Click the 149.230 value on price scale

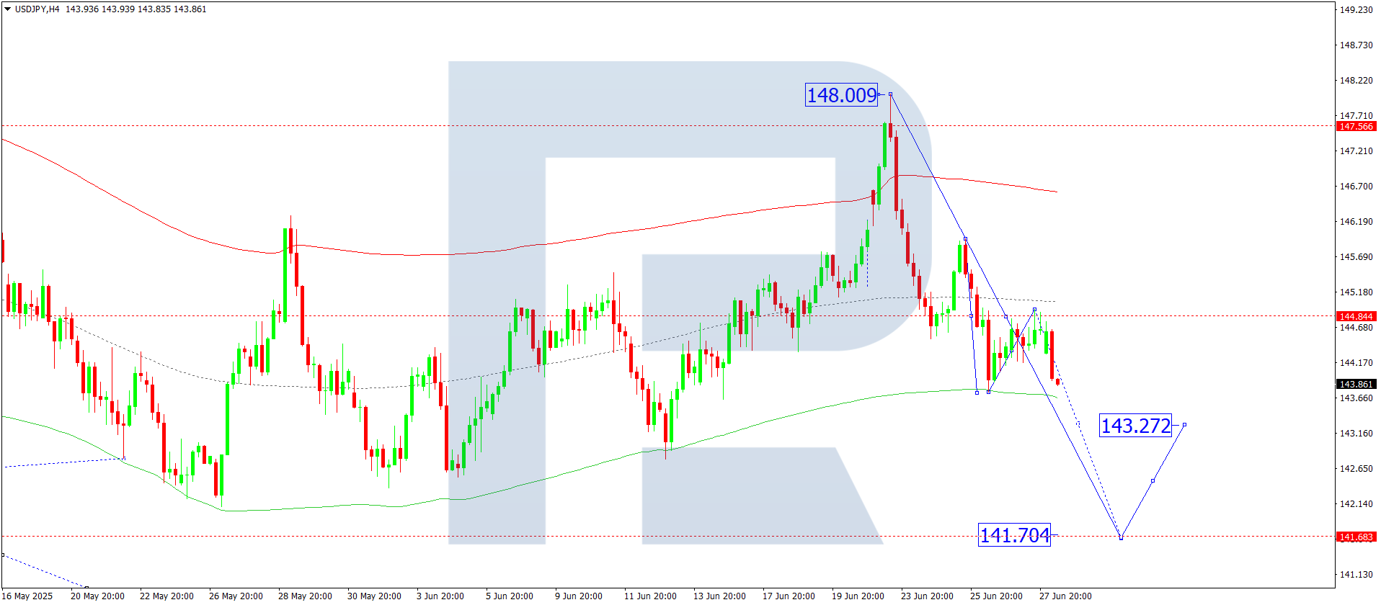click(1356, 9)
